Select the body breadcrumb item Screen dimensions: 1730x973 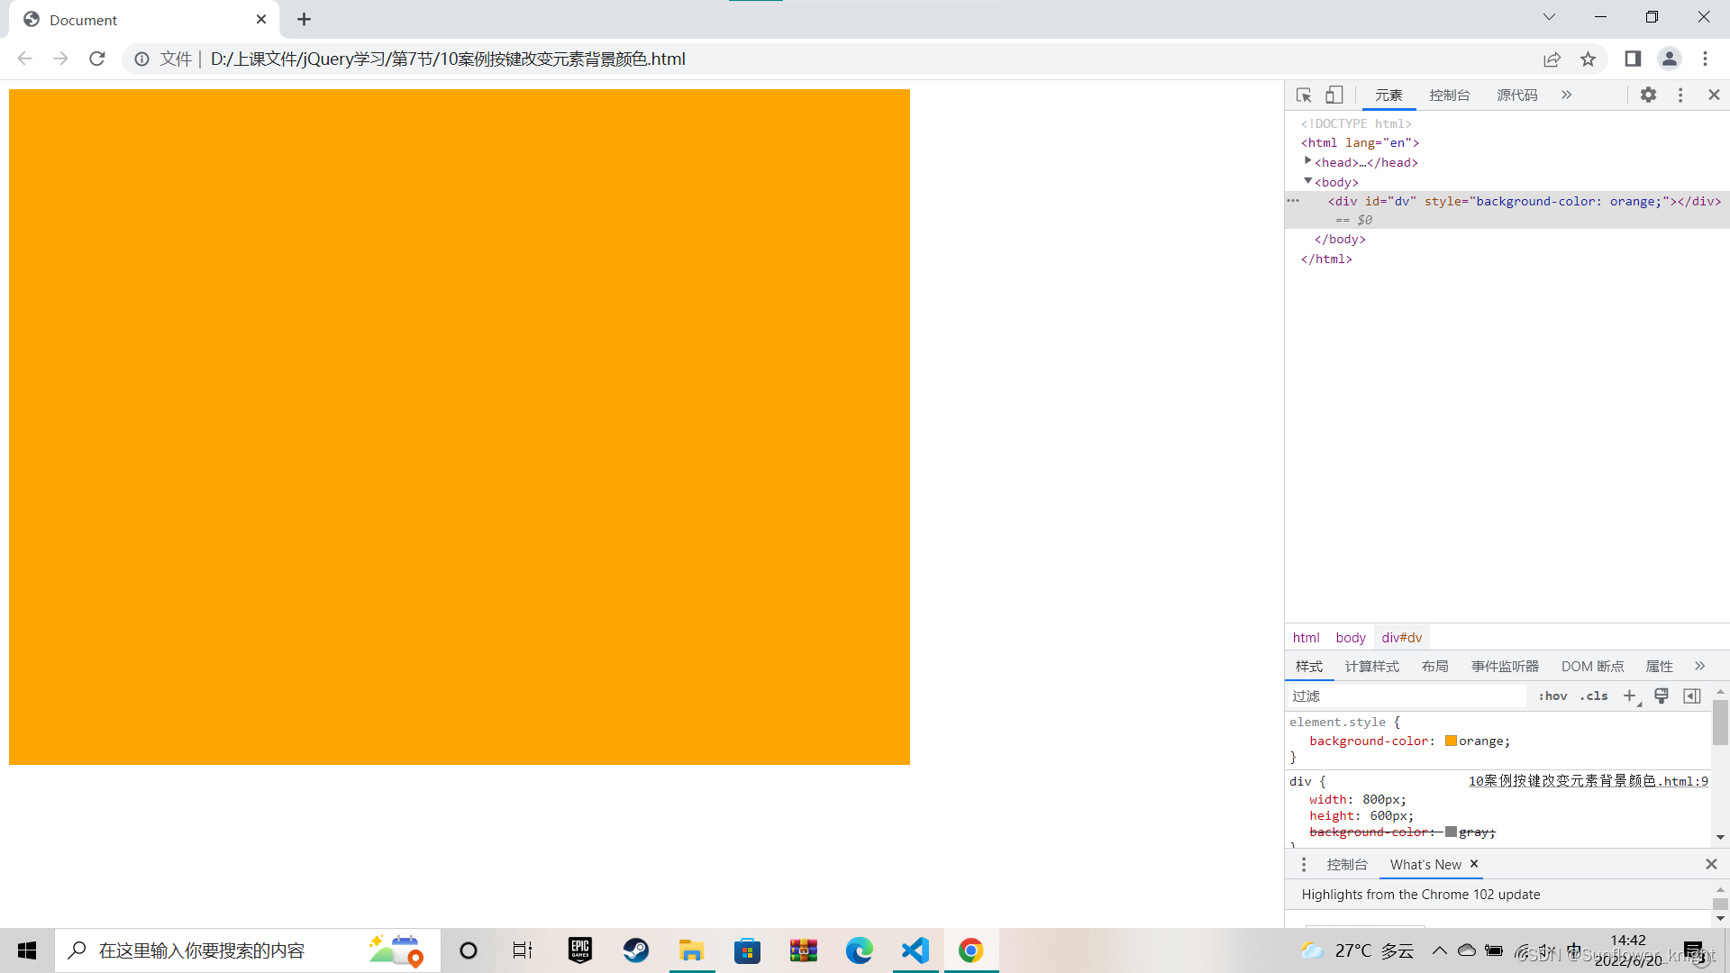click(1350, 637)
